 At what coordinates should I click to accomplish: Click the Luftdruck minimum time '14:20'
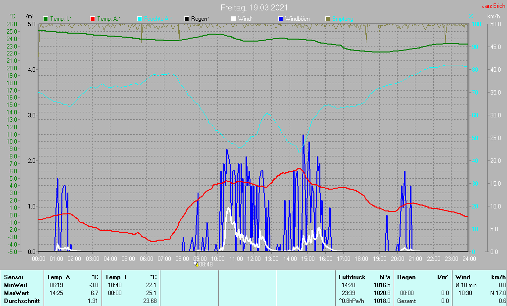pos(348,285)
